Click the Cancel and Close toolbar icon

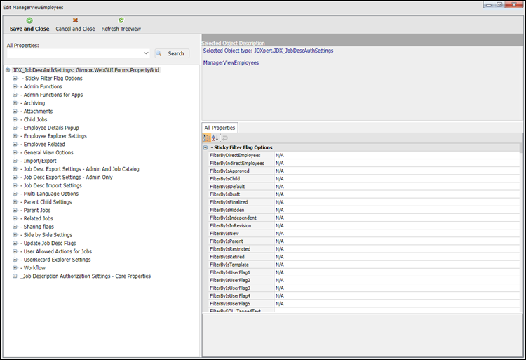[x=75, y=21]
